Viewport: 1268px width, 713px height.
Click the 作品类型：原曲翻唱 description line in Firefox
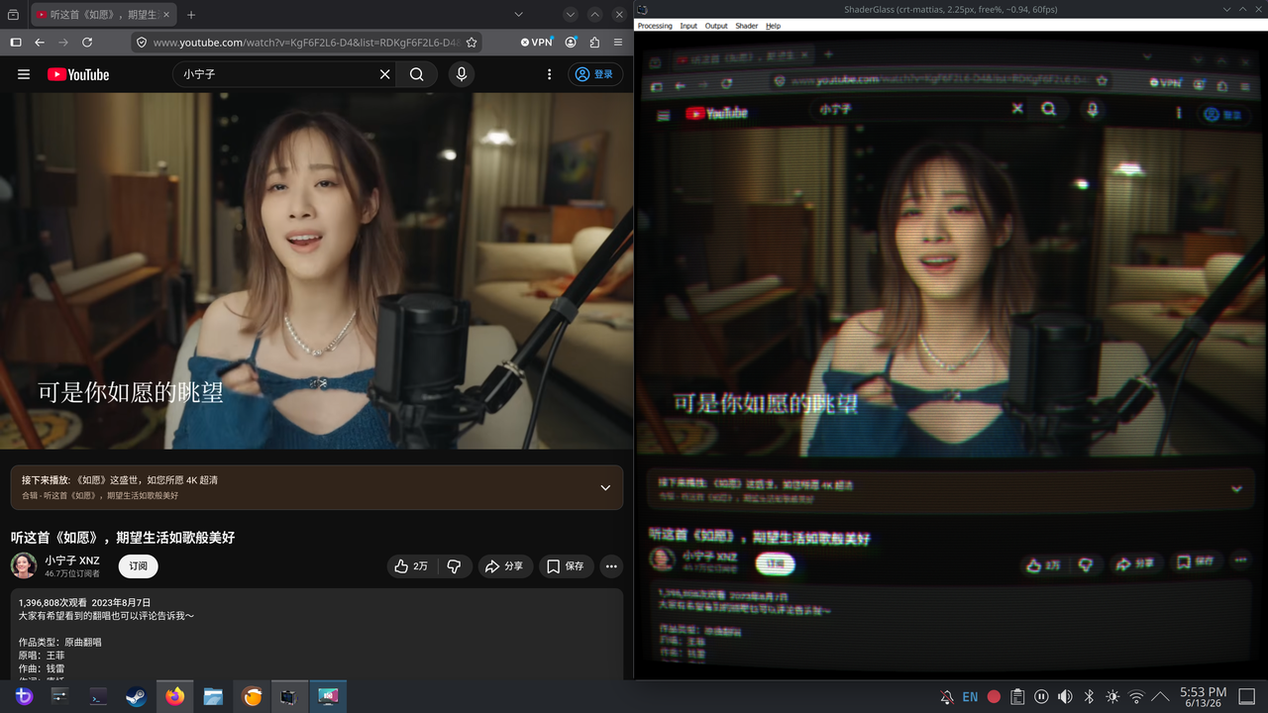pyautogui.click(x=60, y=642)
